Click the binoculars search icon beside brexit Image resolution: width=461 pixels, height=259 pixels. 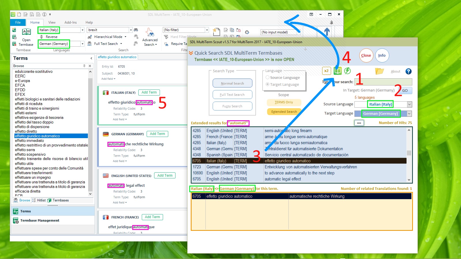pyautogui.click(x=136, y=30)
